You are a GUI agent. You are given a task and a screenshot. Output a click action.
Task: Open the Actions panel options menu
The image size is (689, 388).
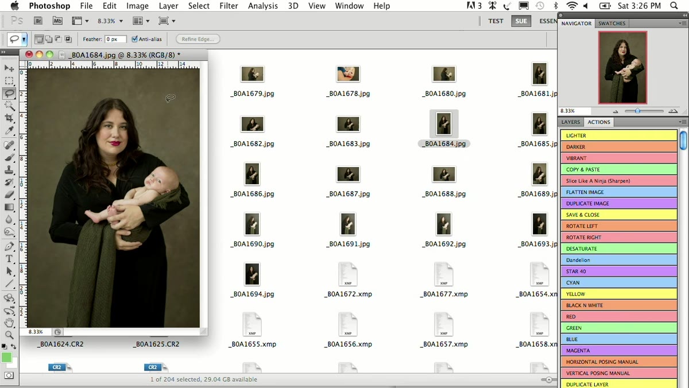[x=682, y=122]
